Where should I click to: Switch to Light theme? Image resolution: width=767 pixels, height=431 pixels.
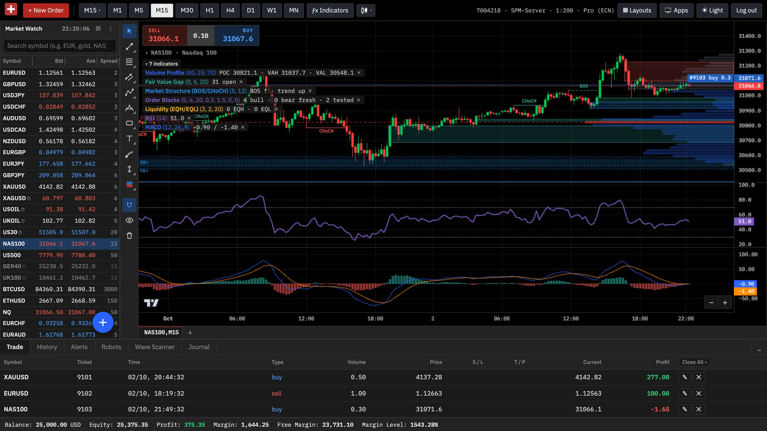click(712, 11)
